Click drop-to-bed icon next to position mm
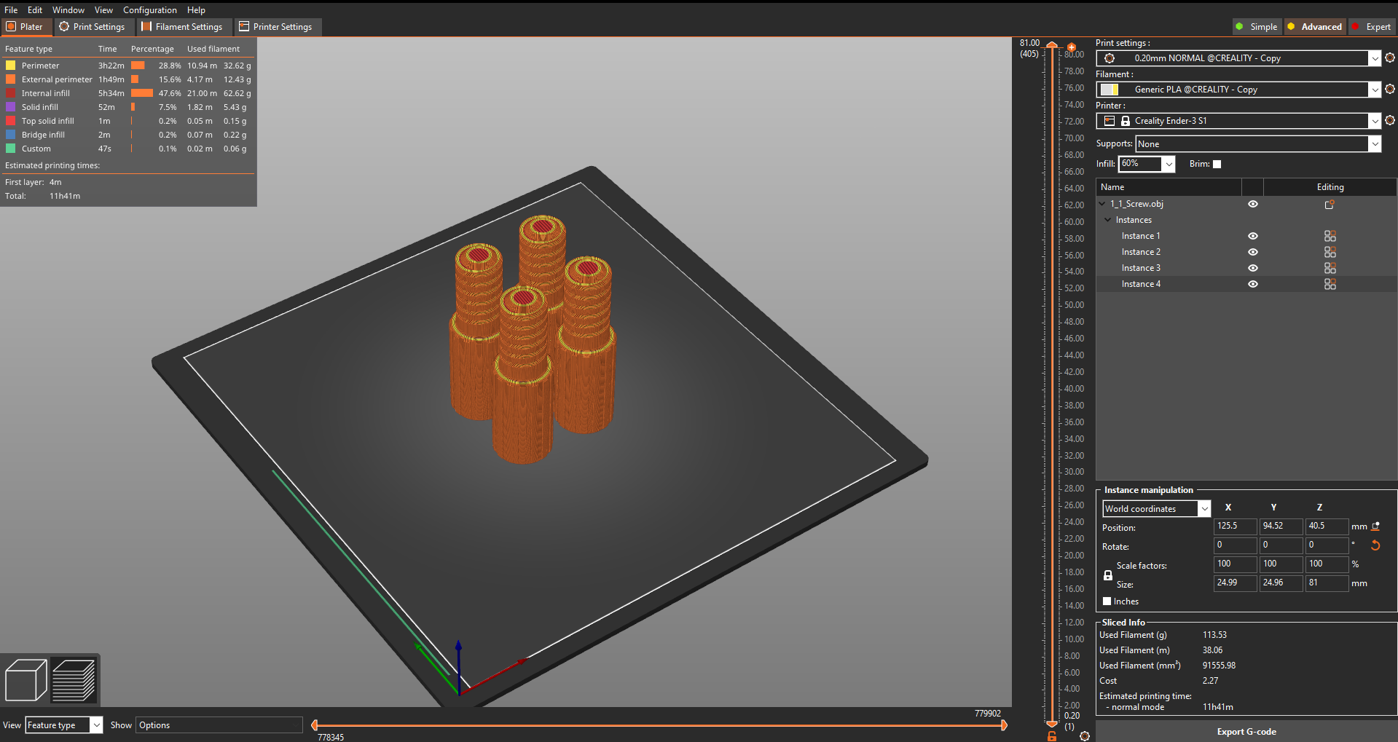Screen dimensions: 1398x742 tap(1375, 526)
